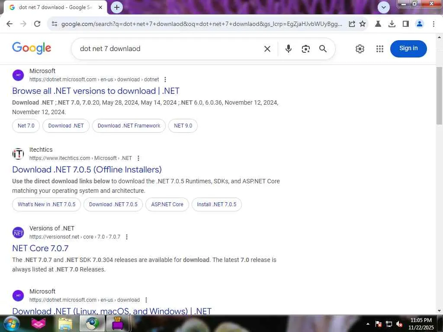Click the address bar URL field
The width and height of the screenshot is (443, 332).
pyautogui.click(x=202, y=24)
